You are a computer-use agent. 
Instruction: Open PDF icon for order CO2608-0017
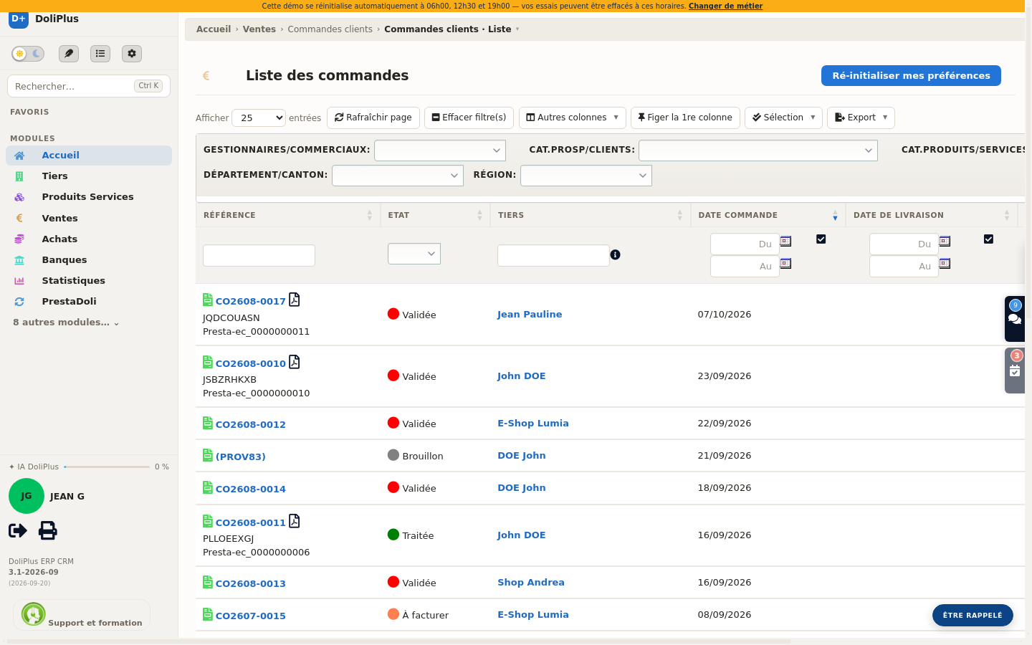coord(295,300)
